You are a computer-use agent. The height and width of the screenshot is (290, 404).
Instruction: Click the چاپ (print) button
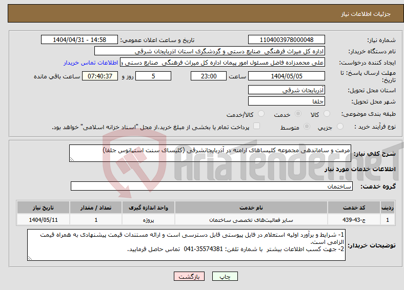225,276
